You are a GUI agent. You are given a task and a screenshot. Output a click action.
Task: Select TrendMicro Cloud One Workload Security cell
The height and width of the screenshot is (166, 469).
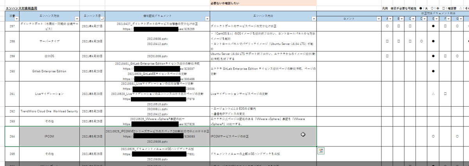point(49,111)
